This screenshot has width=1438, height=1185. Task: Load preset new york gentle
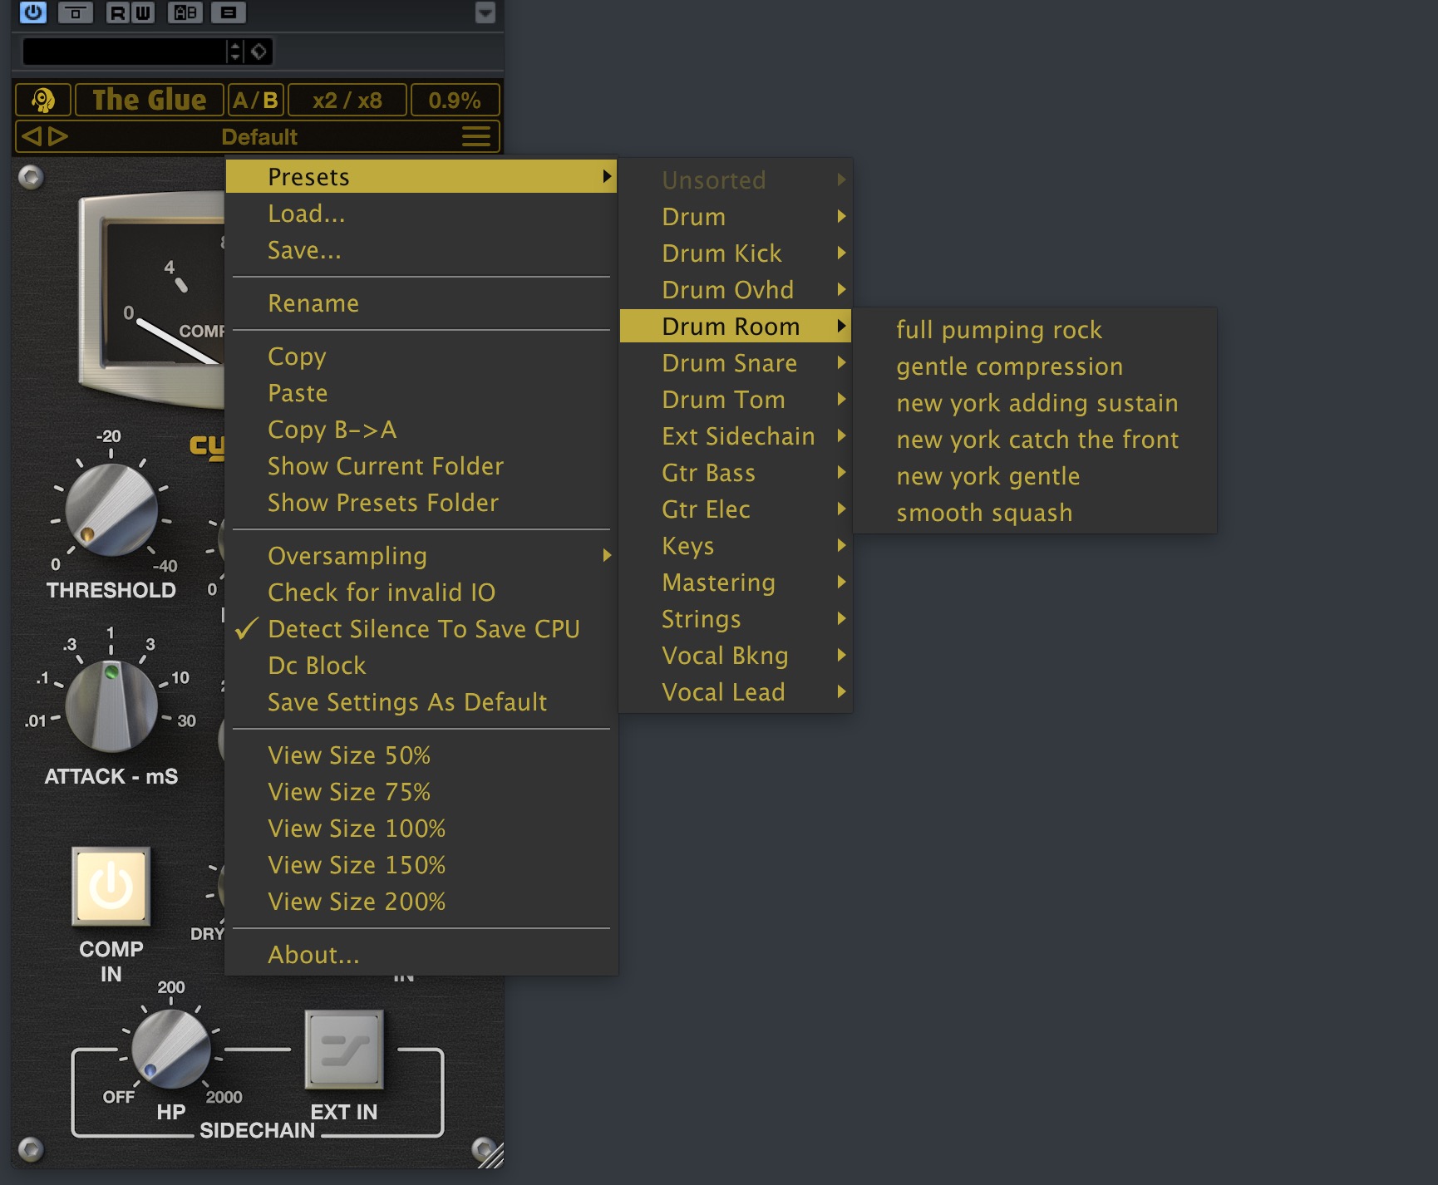coord(1035,476)
